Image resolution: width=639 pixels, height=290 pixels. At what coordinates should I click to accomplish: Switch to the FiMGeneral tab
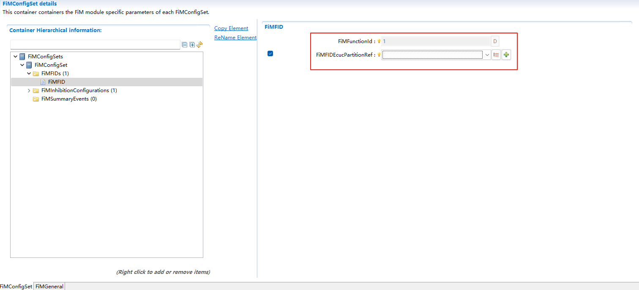tap(49, 286)
